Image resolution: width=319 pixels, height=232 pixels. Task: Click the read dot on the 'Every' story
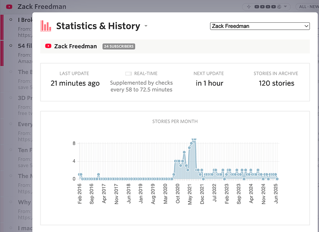[11, 124]
